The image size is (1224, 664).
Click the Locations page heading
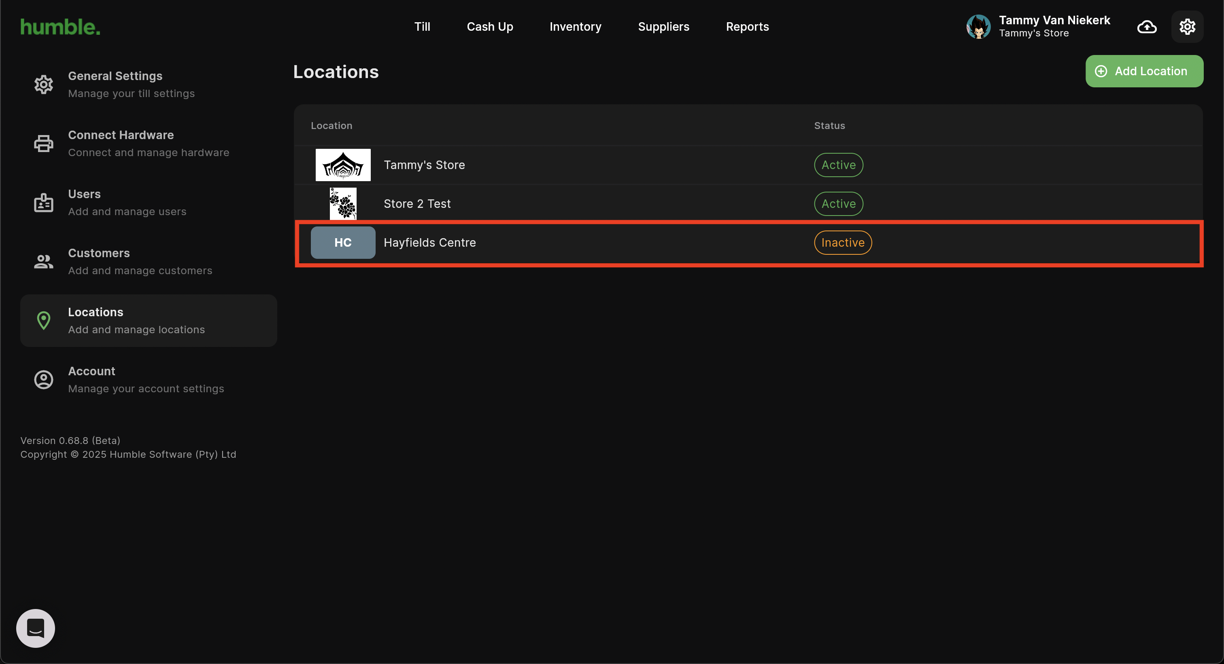click(336, 72)
